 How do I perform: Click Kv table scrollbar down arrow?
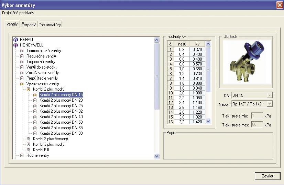pyautogui.click(x=208, y=121)
